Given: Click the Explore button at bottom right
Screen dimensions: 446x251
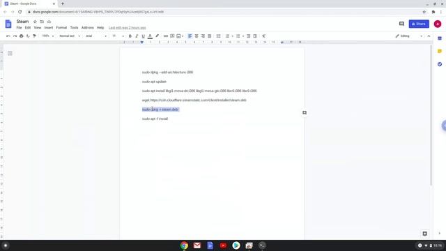Looking at the screenshot, I should coord(424,234).
